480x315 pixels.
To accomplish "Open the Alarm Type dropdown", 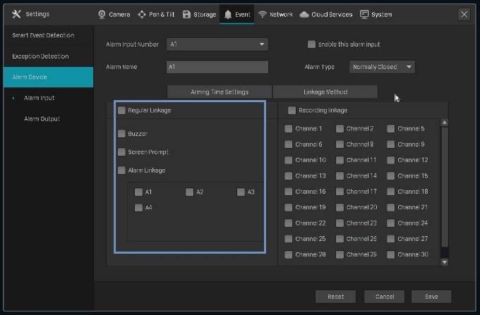I will pos(409,67).
